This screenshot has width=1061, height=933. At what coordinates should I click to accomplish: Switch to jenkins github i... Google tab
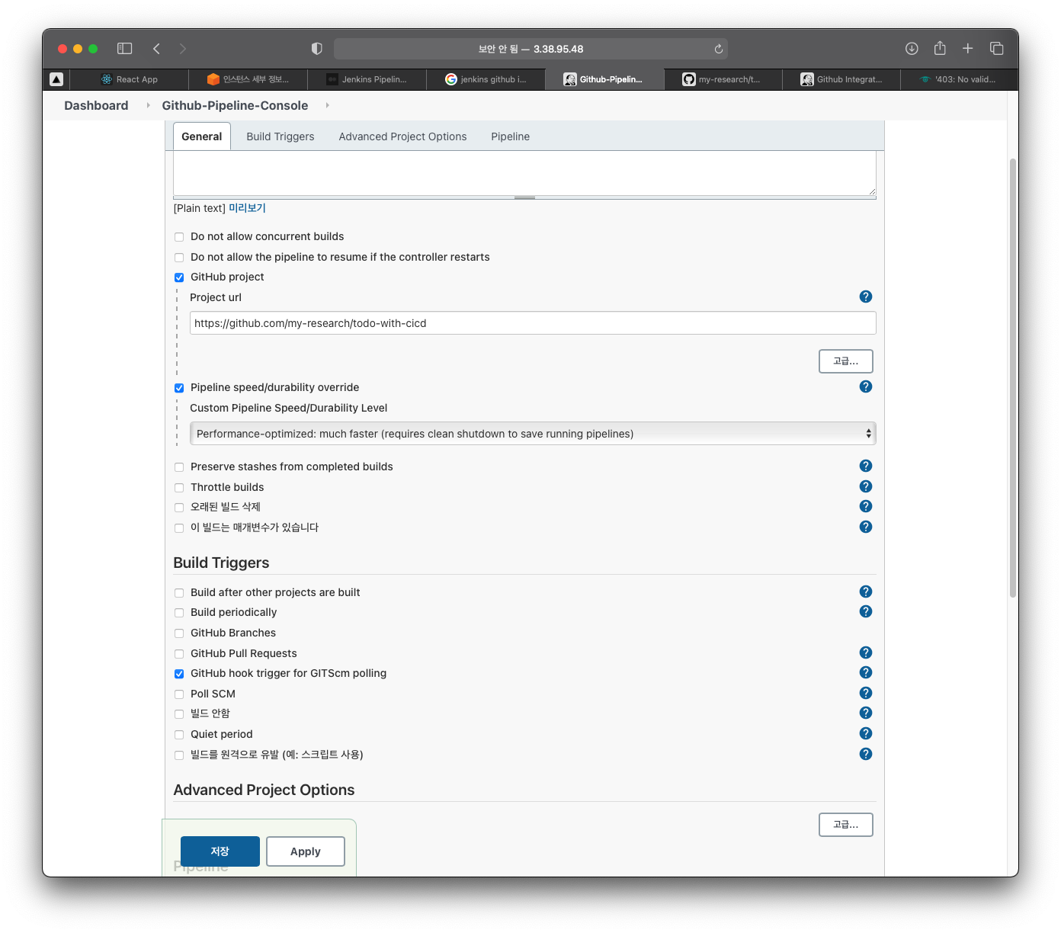[486, 79]
